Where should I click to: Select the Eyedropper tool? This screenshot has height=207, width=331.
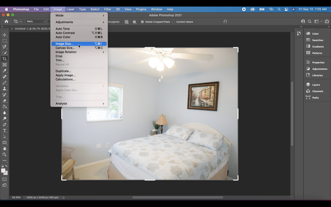coord(4,71)
